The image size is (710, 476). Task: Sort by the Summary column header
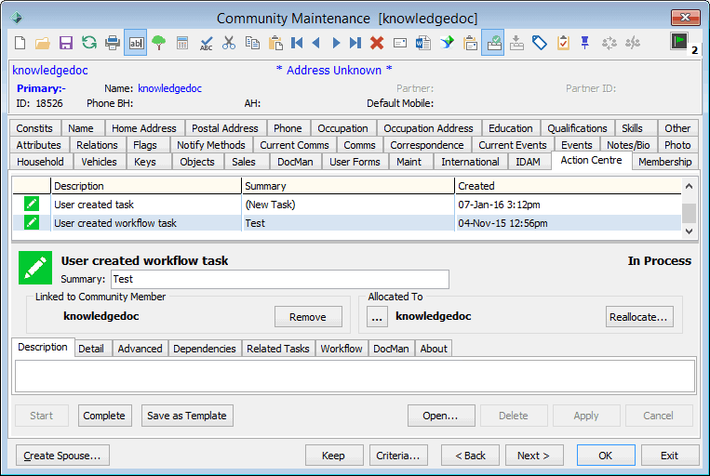click(x=348, y=186)
